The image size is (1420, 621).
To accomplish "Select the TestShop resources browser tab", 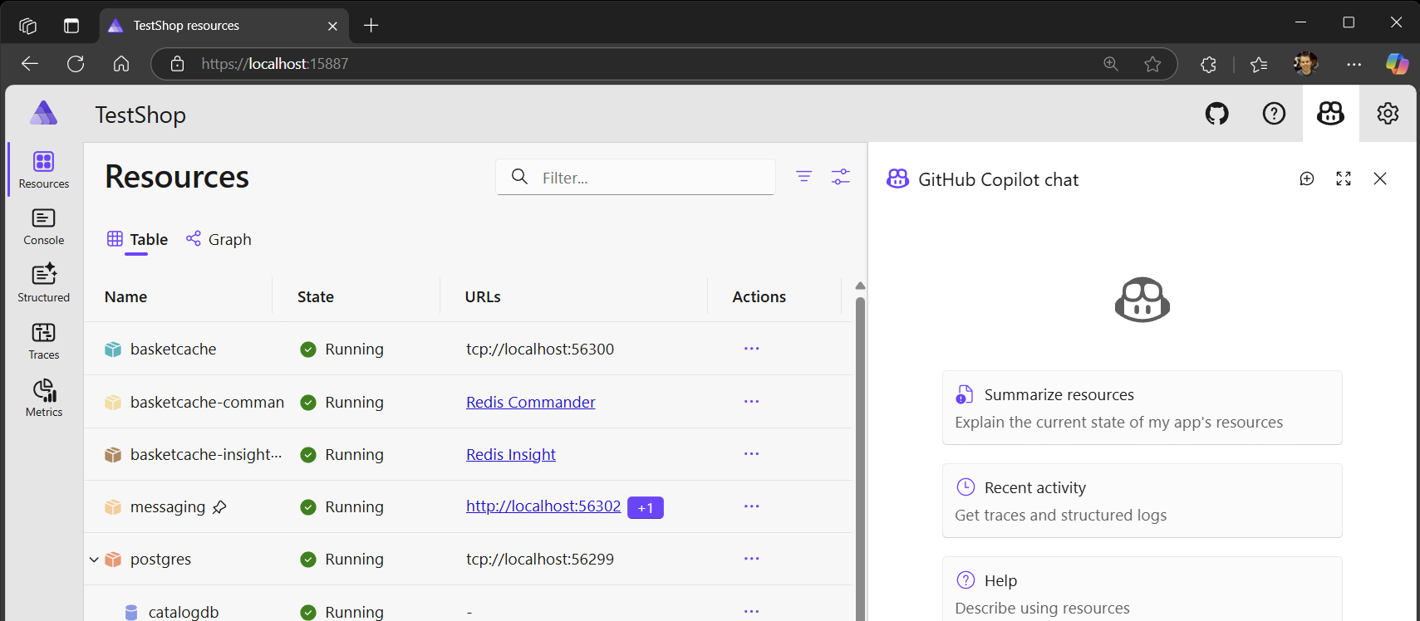I will (224, 26).
